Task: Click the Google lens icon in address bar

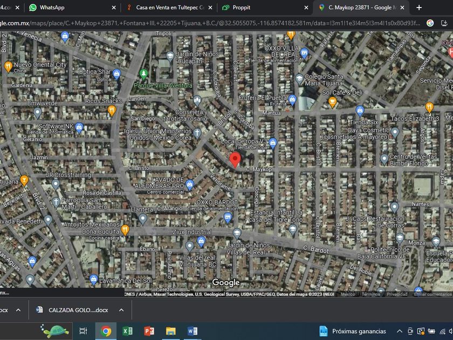Action: pyautogui.click(x=430, y=23)
